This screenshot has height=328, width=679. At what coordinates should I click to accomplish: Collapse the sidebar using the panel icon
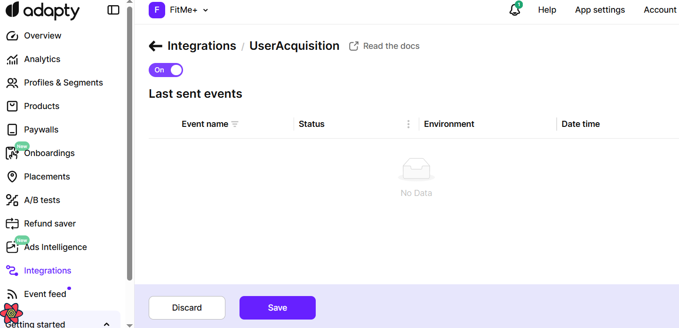coord(113,10)
